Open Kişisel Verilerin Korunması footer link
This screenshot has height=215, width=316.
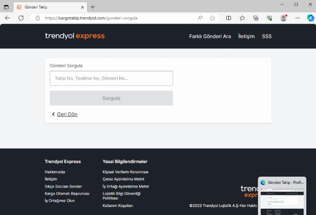[x=125, y=172]
